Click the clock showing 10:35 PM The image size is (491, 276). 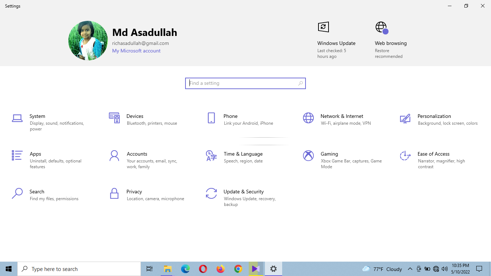click(x=460, y=266)
